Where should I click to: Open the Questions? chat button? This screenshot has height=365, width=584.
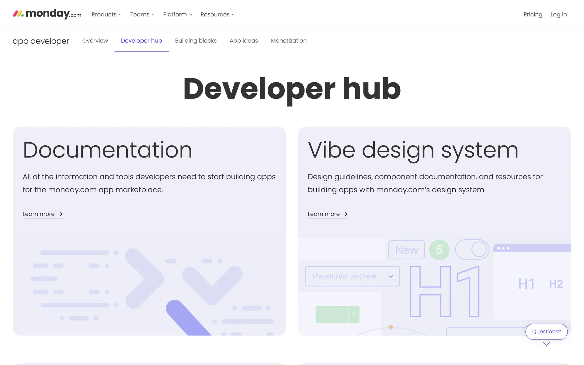tap(546, 332)
